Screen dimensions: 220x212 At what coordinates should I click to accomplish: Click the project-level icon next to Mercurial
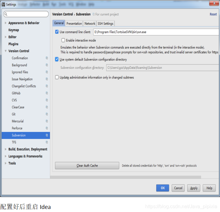(x=47, y=121)
